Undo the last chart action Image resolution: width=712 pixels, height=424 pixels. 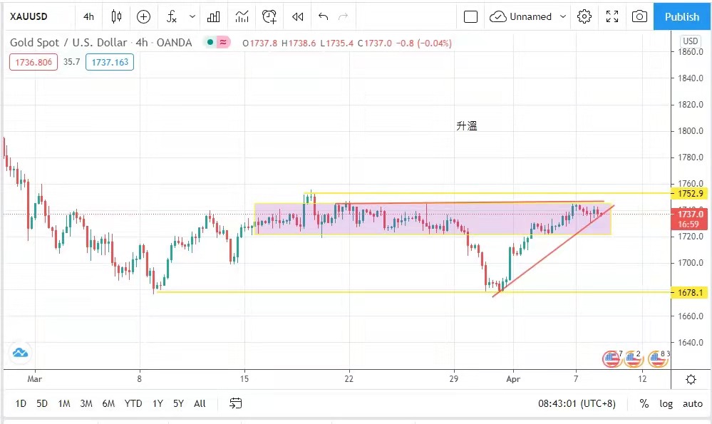tap(324, 16)
